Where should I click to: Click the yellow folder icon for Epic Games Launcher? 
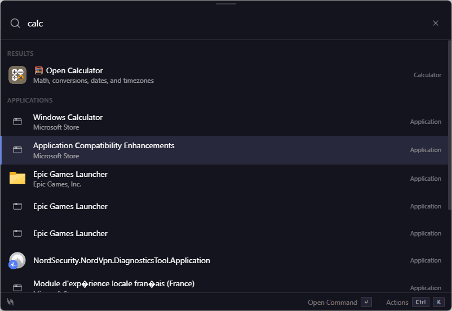click(x=17, y=178)
